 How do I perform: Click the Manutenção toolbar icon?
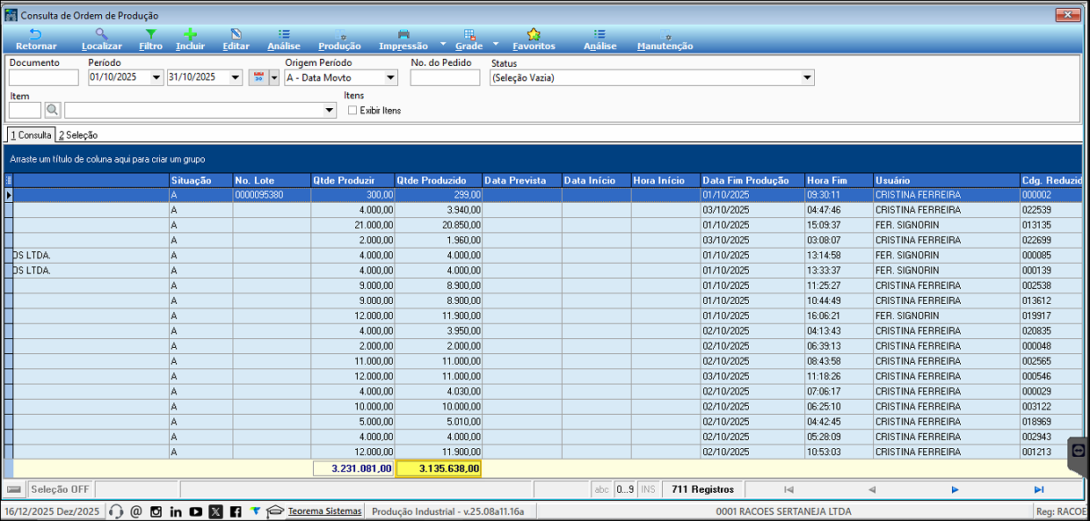(665, 39)
